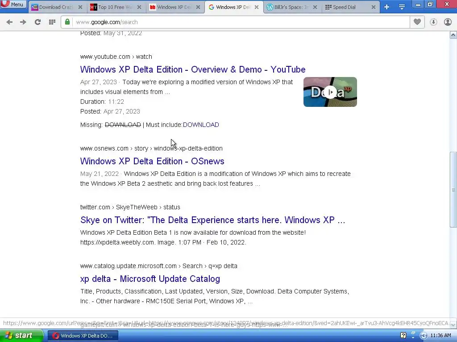
Task: Open the downloads icon in toolbar
Action: click(433, 22)
